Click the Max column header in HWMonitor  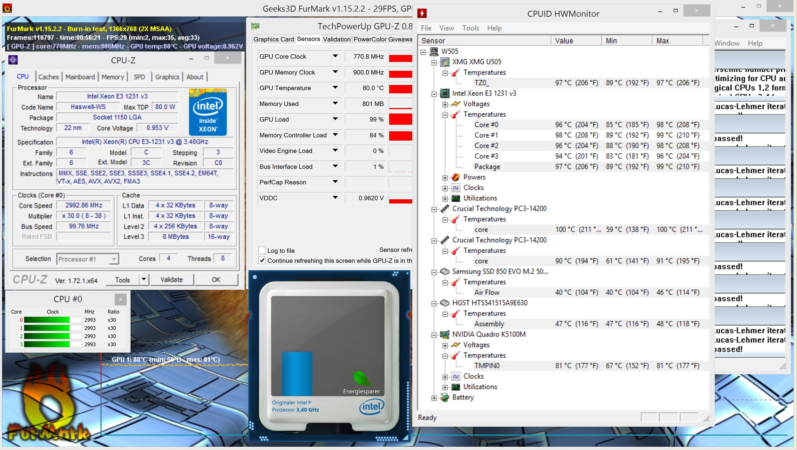click(677, 41)
